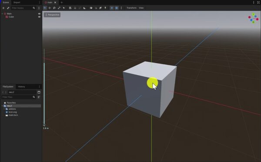Switch to the Rotate Mode tool

54,8
